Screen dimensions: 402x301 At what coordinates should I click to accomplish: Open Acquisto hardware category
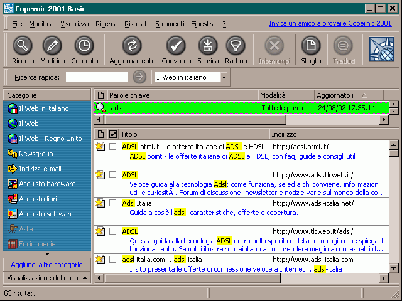pyautogui.click(x=41, y=184)
